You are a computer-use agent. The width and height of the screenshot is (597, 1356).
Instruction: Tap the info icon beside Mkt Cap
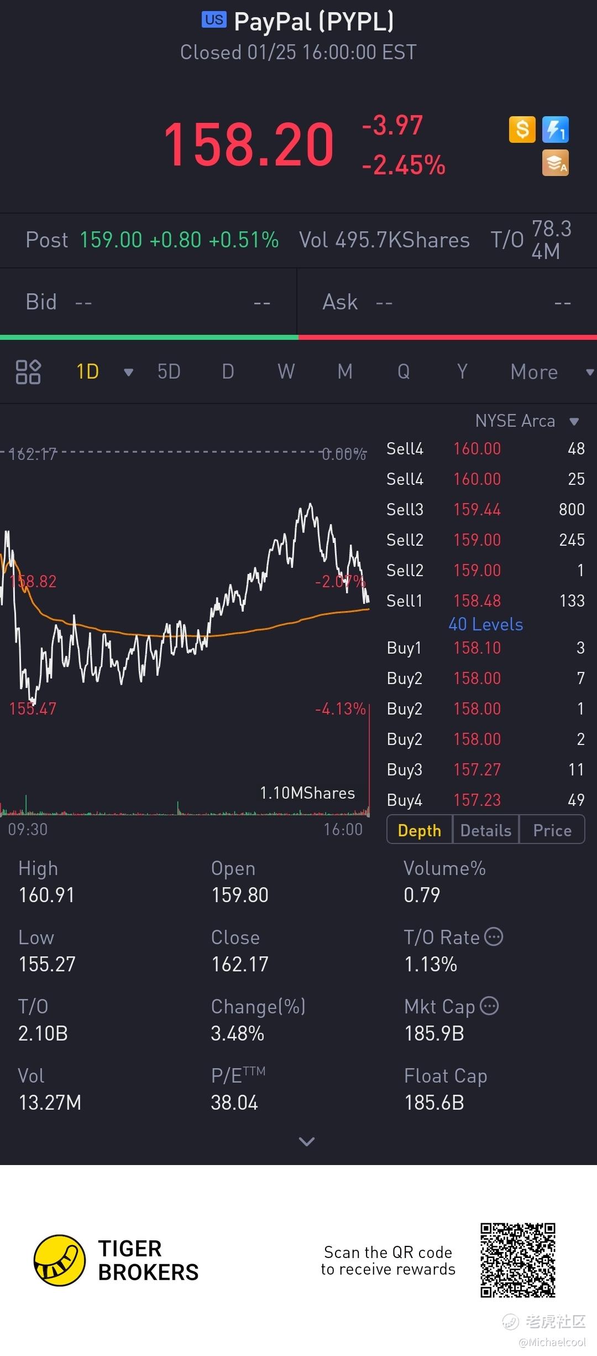(x=489, y=1006)
